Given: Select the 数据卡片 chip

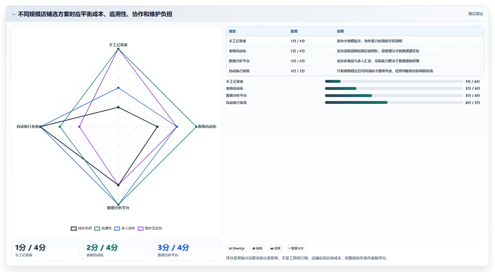Looking at the screenshot, I should click(x=296, y=248).
